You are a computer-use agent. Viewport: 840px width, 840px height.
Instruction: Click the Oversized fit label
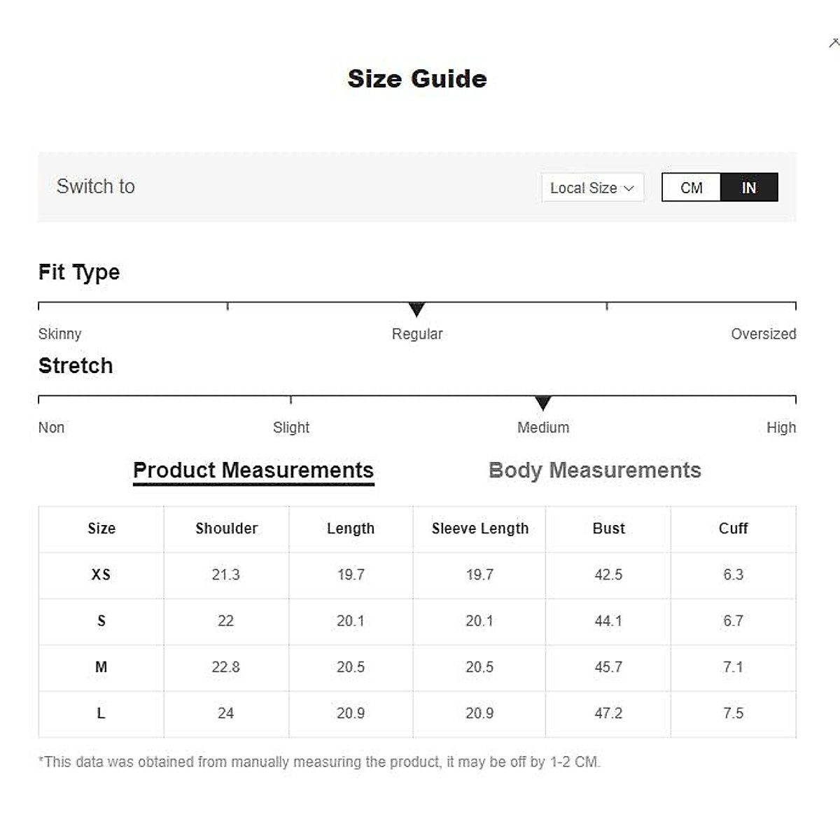pos(763,334)
